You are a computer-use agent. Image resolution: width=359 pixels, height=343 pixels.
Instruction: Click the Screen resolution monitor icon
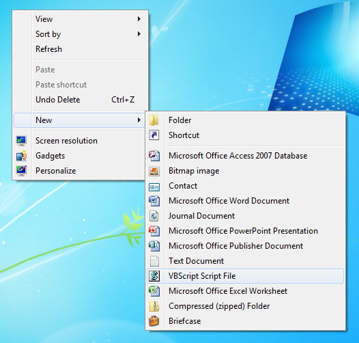[21, 141]
